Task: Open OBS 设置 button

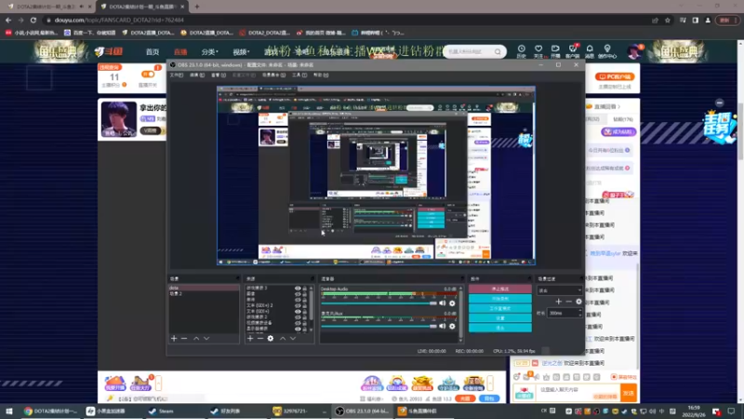Action: (x=500, y=318)
